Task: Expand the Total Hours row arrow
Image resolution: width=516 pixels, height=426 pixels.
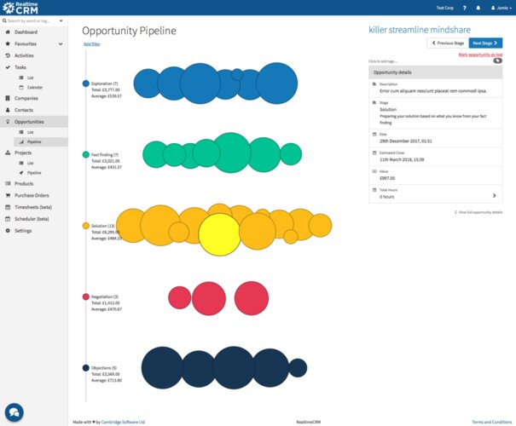Action: [x=495, y=195]
